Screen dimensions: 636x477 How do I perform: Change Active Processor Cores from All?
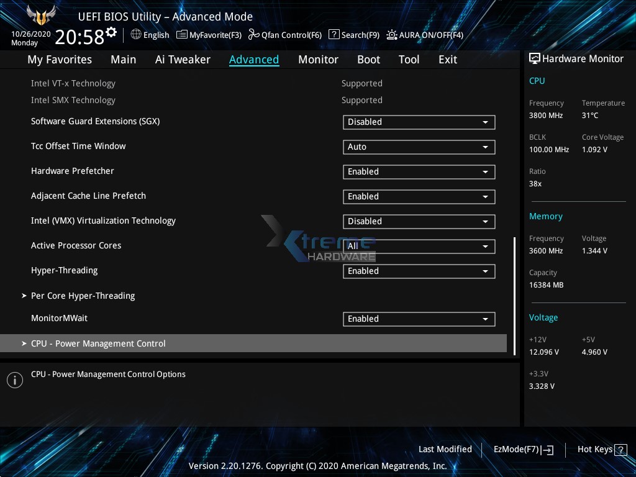pos(419,246)
